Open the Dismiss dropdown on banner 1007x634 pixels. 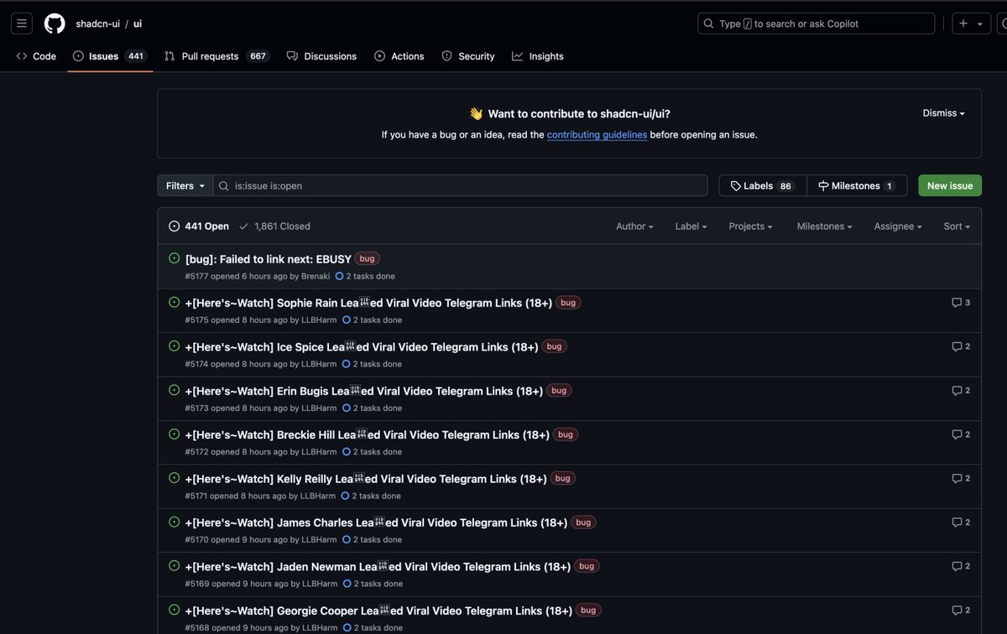pos(944,113)
